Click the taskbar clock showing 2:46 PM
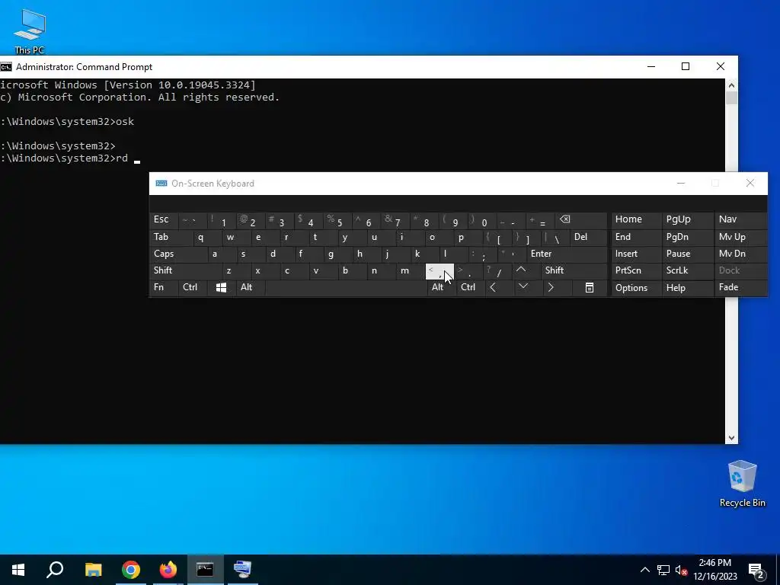The width and height of the screenshot is (780, 585). (x=714, y=570)
